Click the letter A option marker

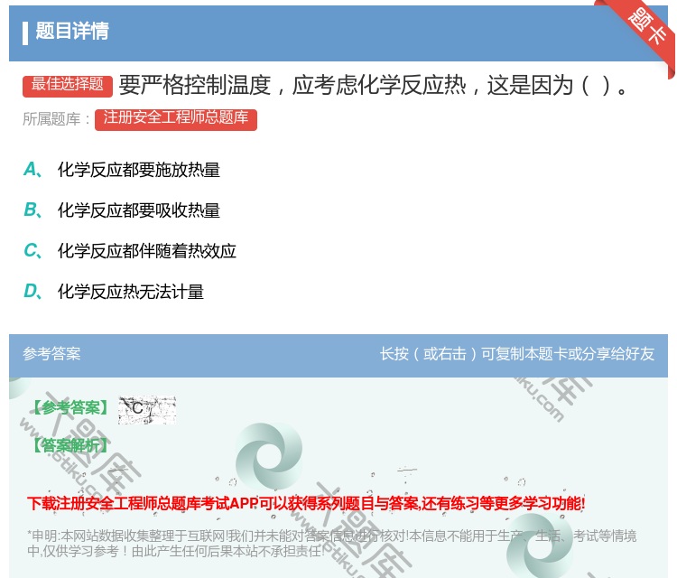[x=32, y=170]
